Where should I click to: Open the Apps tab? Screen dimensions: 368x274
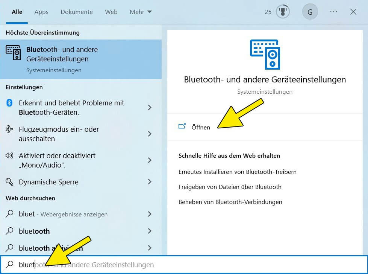click(41, 12)
